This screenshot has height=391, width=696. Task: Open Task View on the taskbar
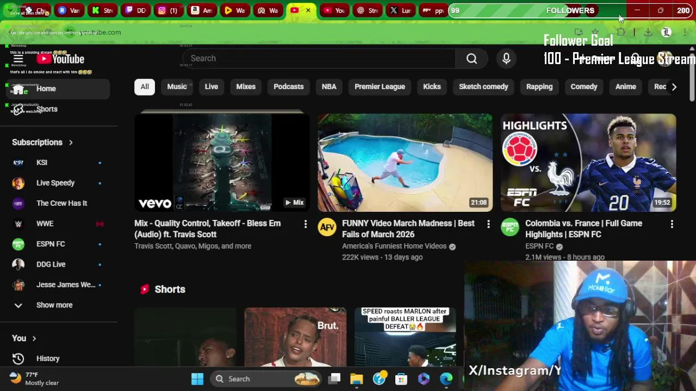pos(334,379)
